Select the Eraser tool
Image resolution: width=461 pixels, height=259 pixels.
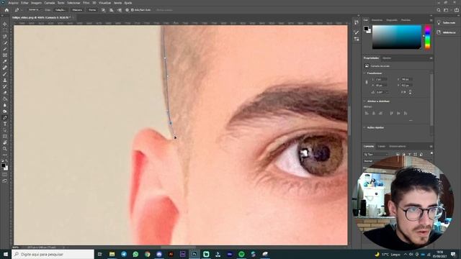click(x=5, y=93)
